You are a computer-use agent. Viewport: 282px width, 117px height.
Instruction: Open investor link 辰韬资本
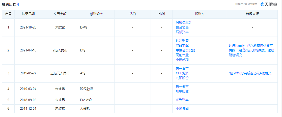pyautogui.click(x=182, y=32)
